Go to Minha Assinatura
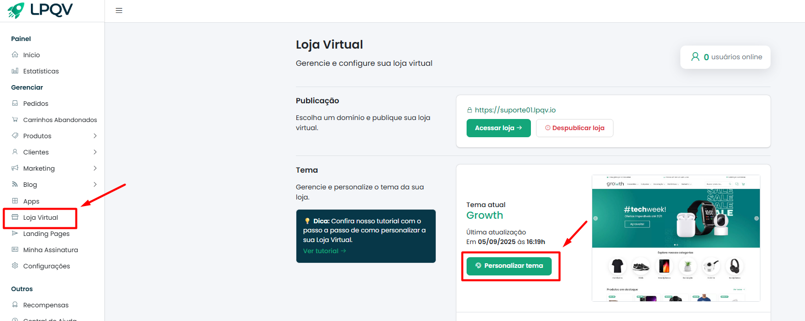805x321 pixels. (x=50, y=250)
